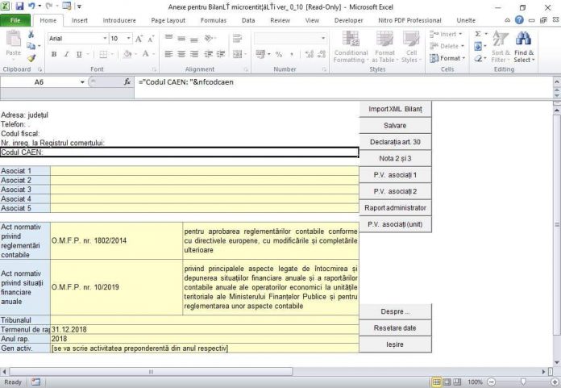Open the Name Box dropdown arrow
The height and width of the screenshot is (388, 561).
coord(82,82)
